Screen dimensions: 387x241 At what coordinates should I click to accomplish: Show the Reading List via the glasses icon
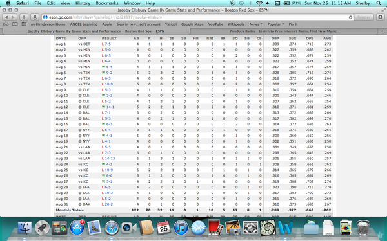(6, 24)
